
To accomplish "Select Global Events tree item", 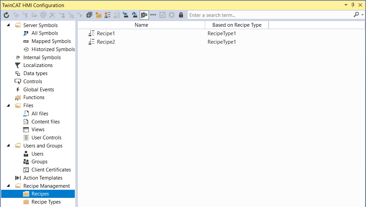I will 39,90.
